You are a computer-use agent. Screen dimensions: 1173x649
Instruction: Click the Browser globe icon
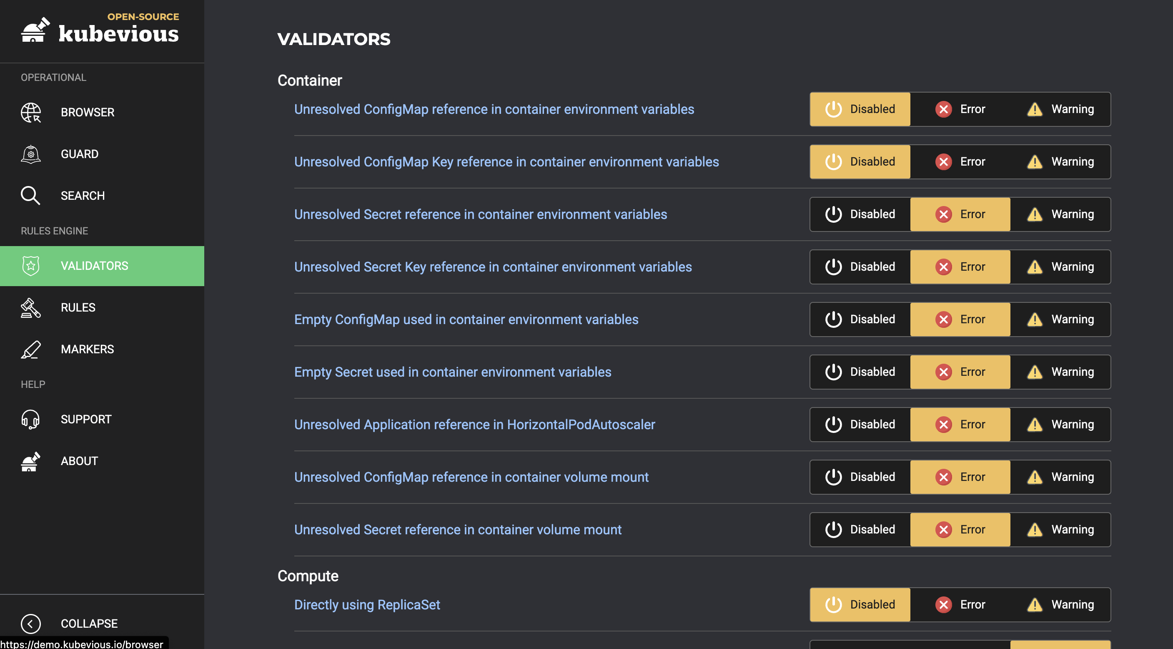click(31, 112)
